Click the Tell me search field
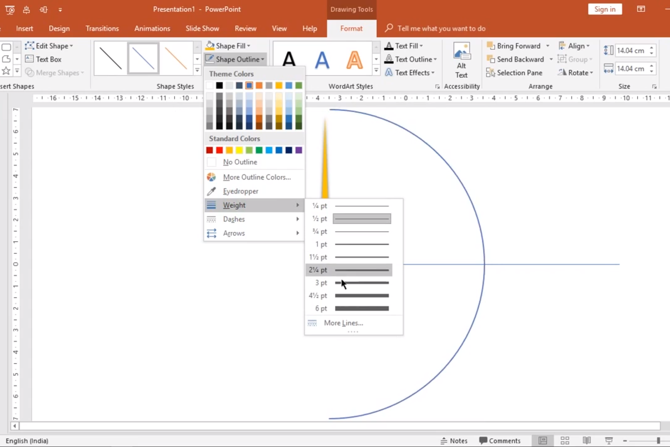This screenshot has width=670, height=447. click(441, 29)
